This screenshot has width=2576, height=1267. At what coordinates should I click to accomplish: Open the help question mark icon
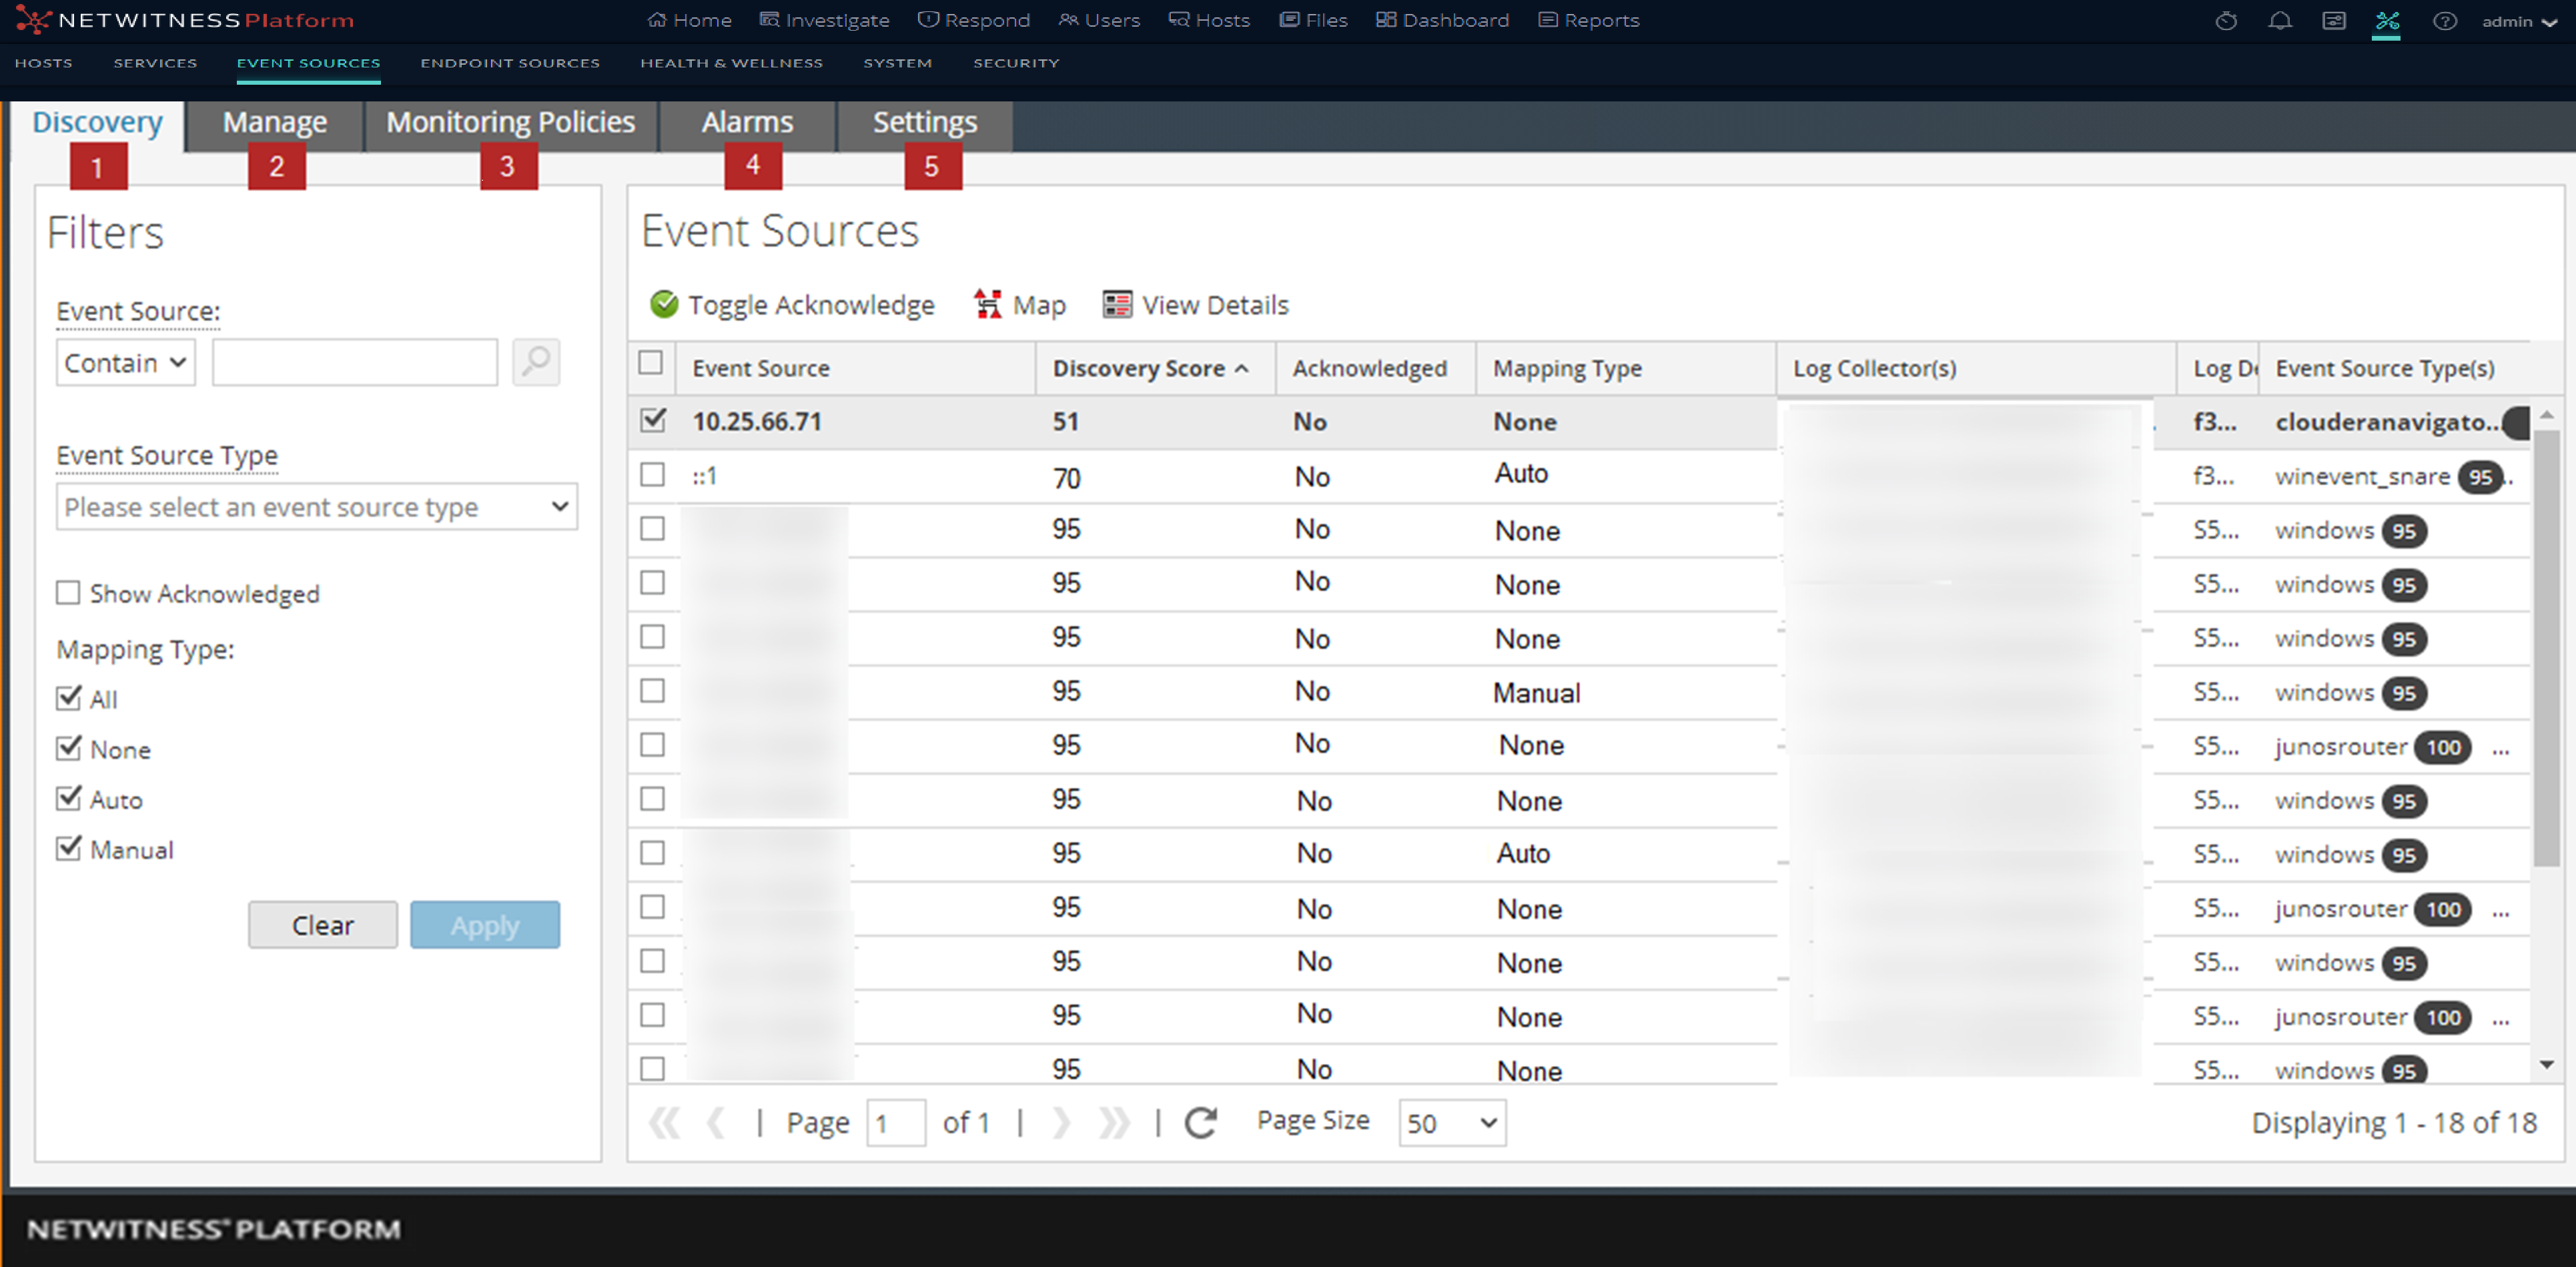2444,20
